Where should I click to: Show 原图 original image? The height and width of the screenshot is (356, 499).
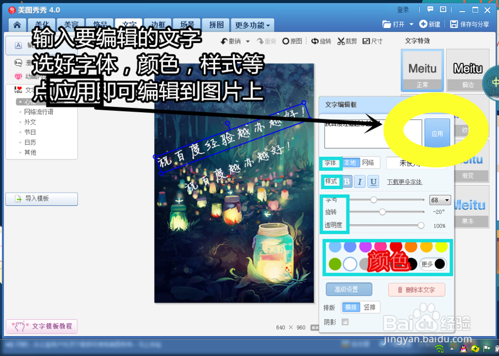(292, 41)
